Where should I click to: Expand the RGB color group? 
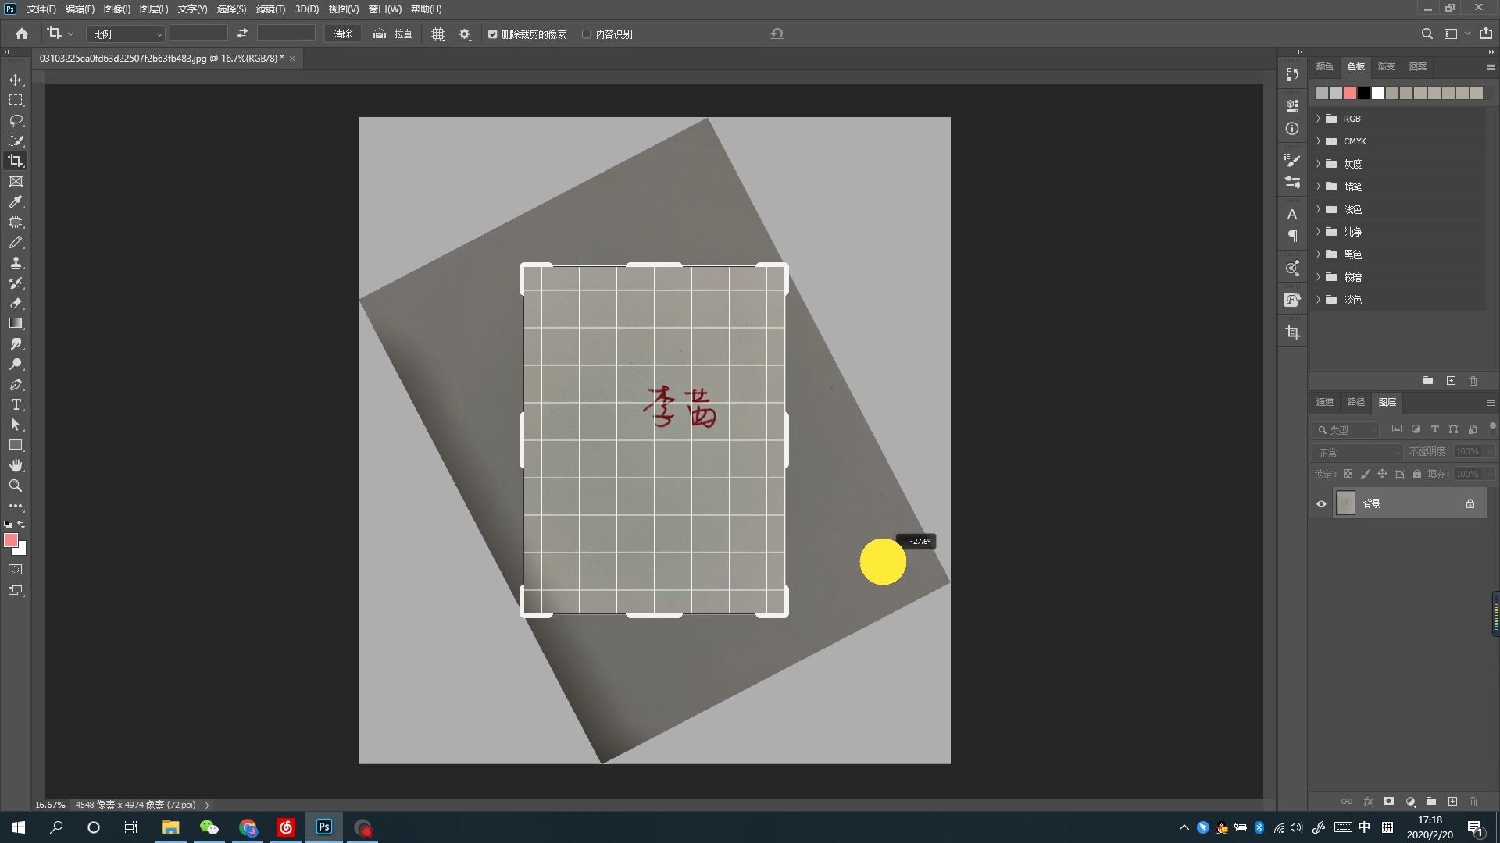[x=1320, y=117]
